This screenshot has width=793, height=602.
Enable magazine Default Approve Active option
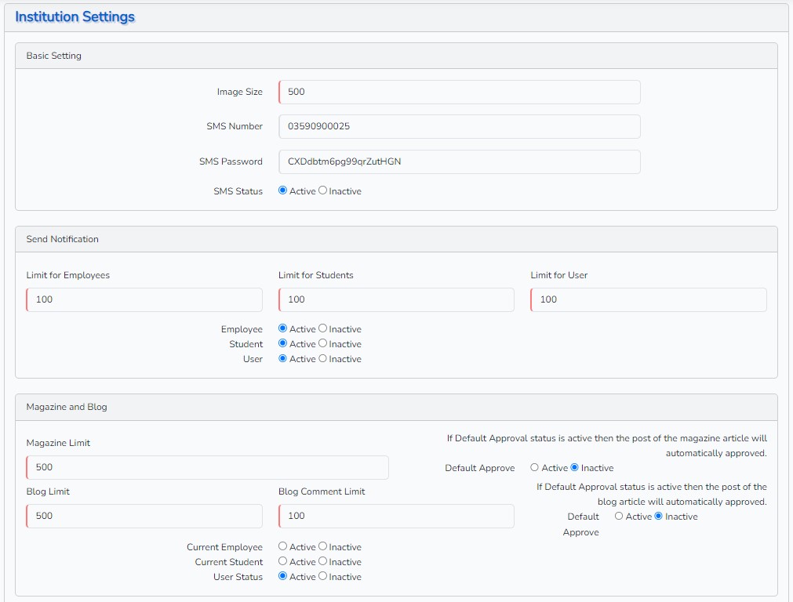[x=535, y=467]
